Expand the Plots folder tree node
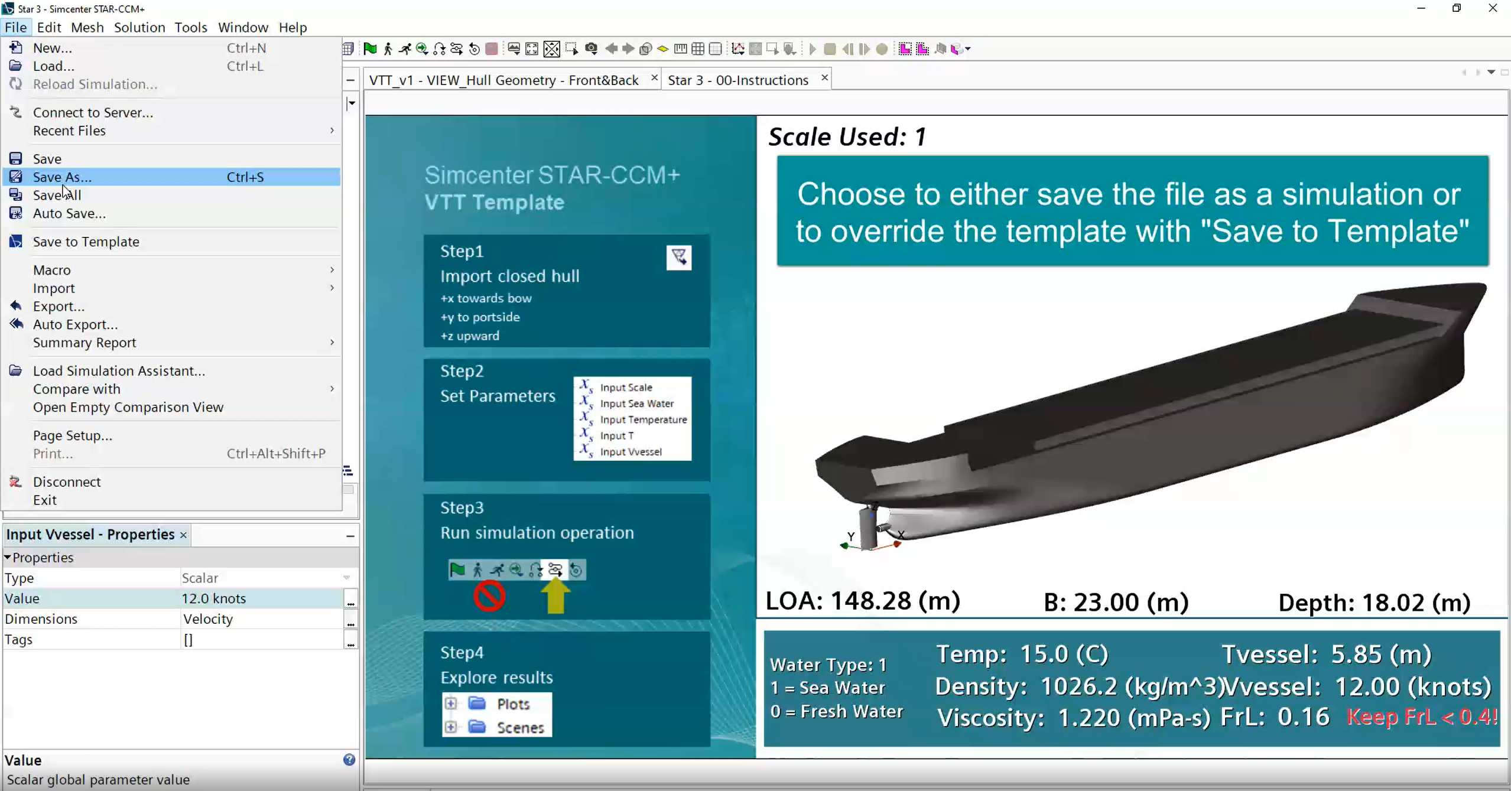1511x791 pixels. click(x=451, y=704)
